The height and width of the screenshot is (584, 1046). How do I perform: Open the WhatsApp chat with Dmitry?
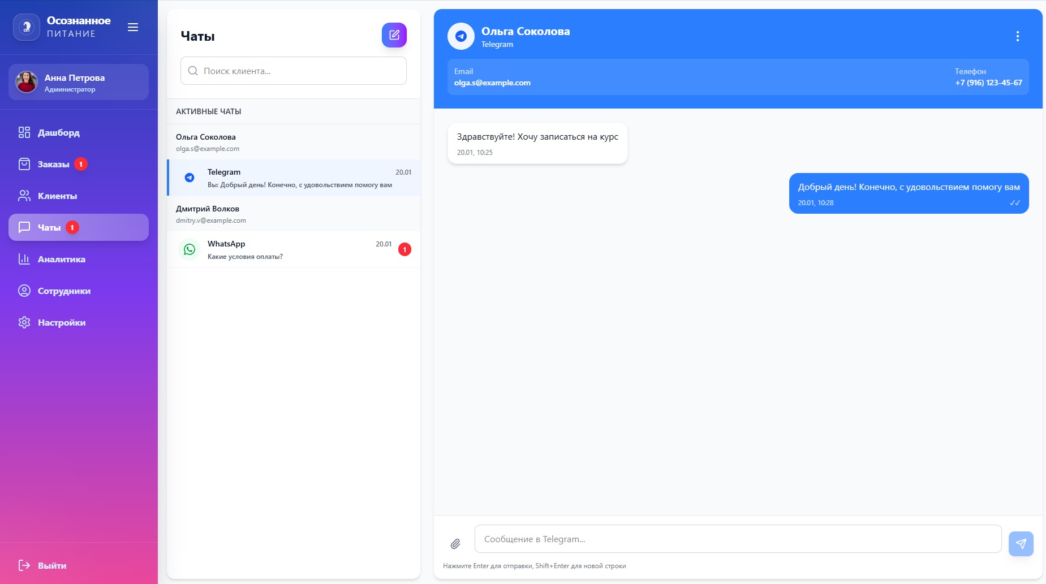click(x=294, y=249)
